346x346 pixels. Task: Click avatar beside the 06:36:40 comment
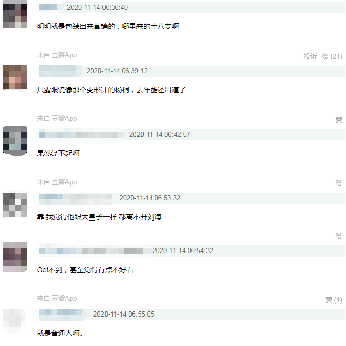tap(15, 14)
